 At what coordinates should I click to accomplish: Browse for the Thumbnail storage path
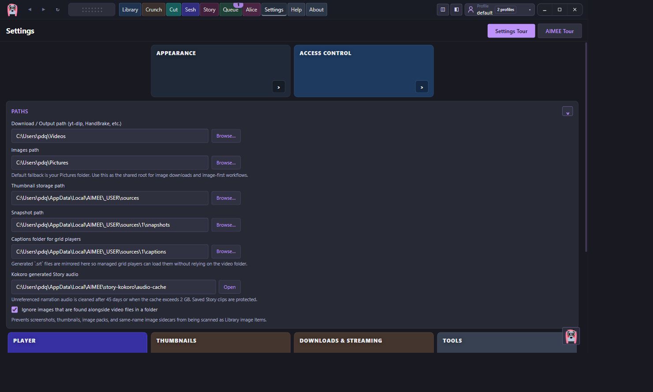[x=226, y=198]
